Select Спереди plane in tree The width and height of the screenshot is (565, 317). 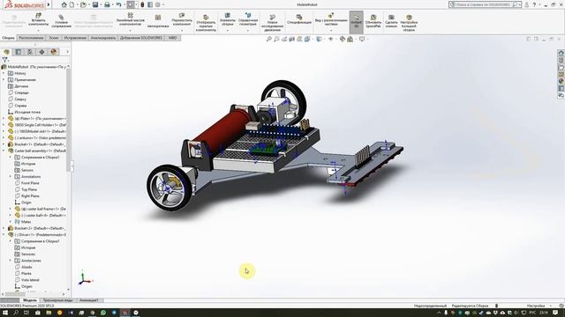[x=21, y=92]
